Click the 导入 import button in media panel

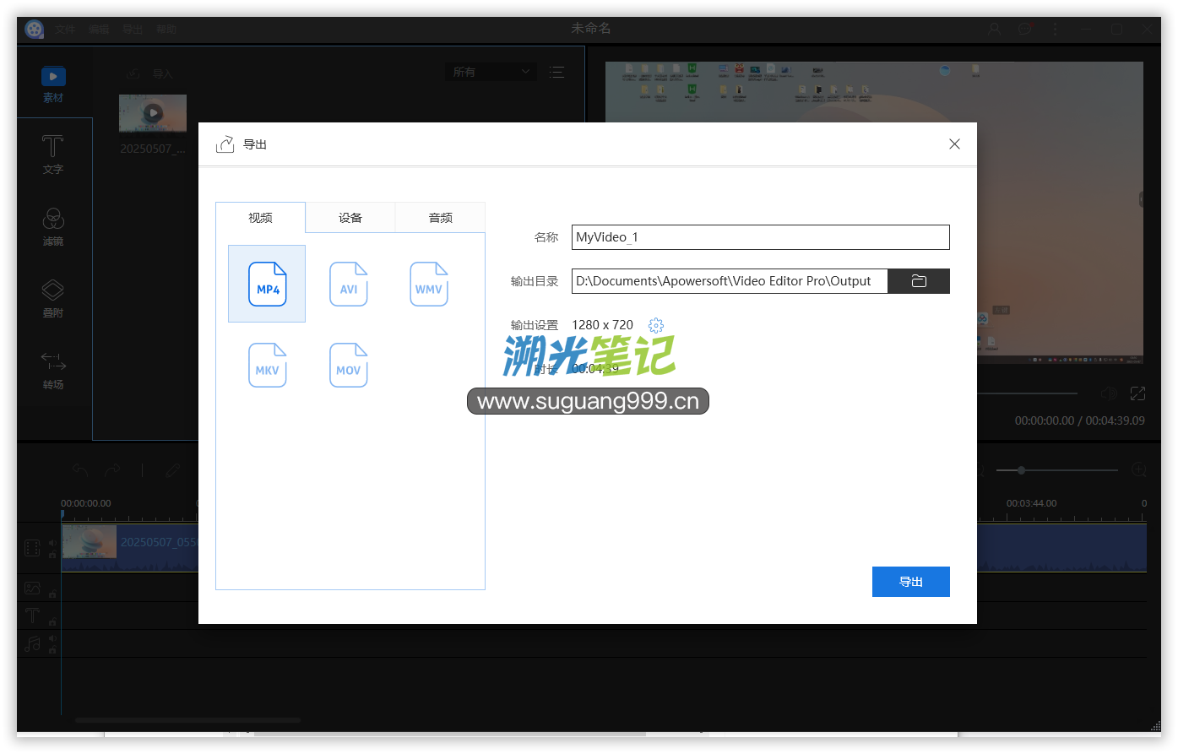149,73
